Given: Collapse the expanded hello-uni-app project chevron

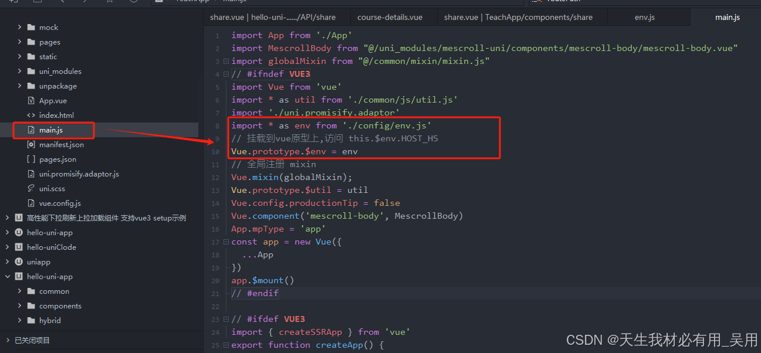Looking at the screenshot, I should coord(7,277).
